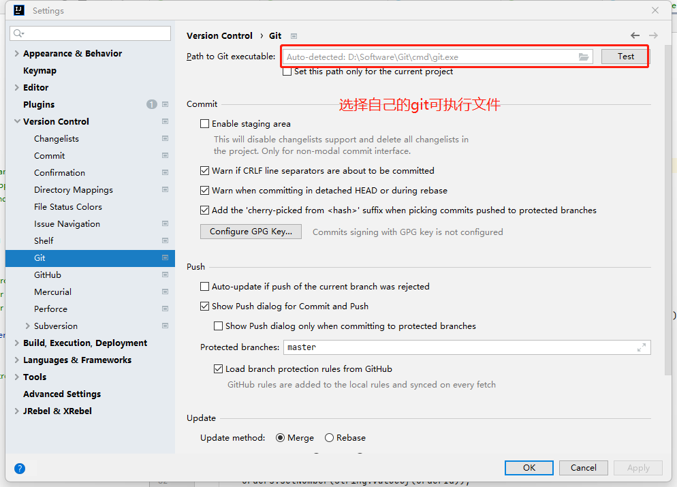677x487 pixels.
Task: Select Perforce under Version Control
Action: click(50, 309)
